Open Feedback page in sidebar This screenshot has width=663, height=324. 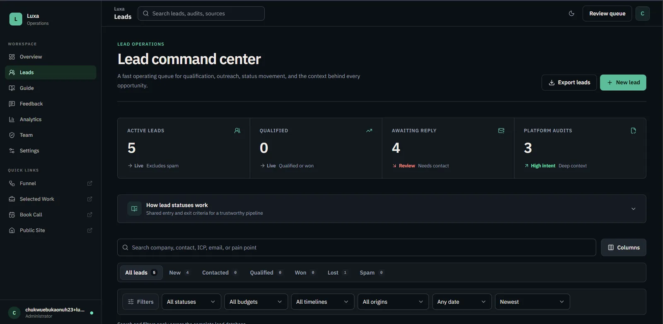(51, 104)
